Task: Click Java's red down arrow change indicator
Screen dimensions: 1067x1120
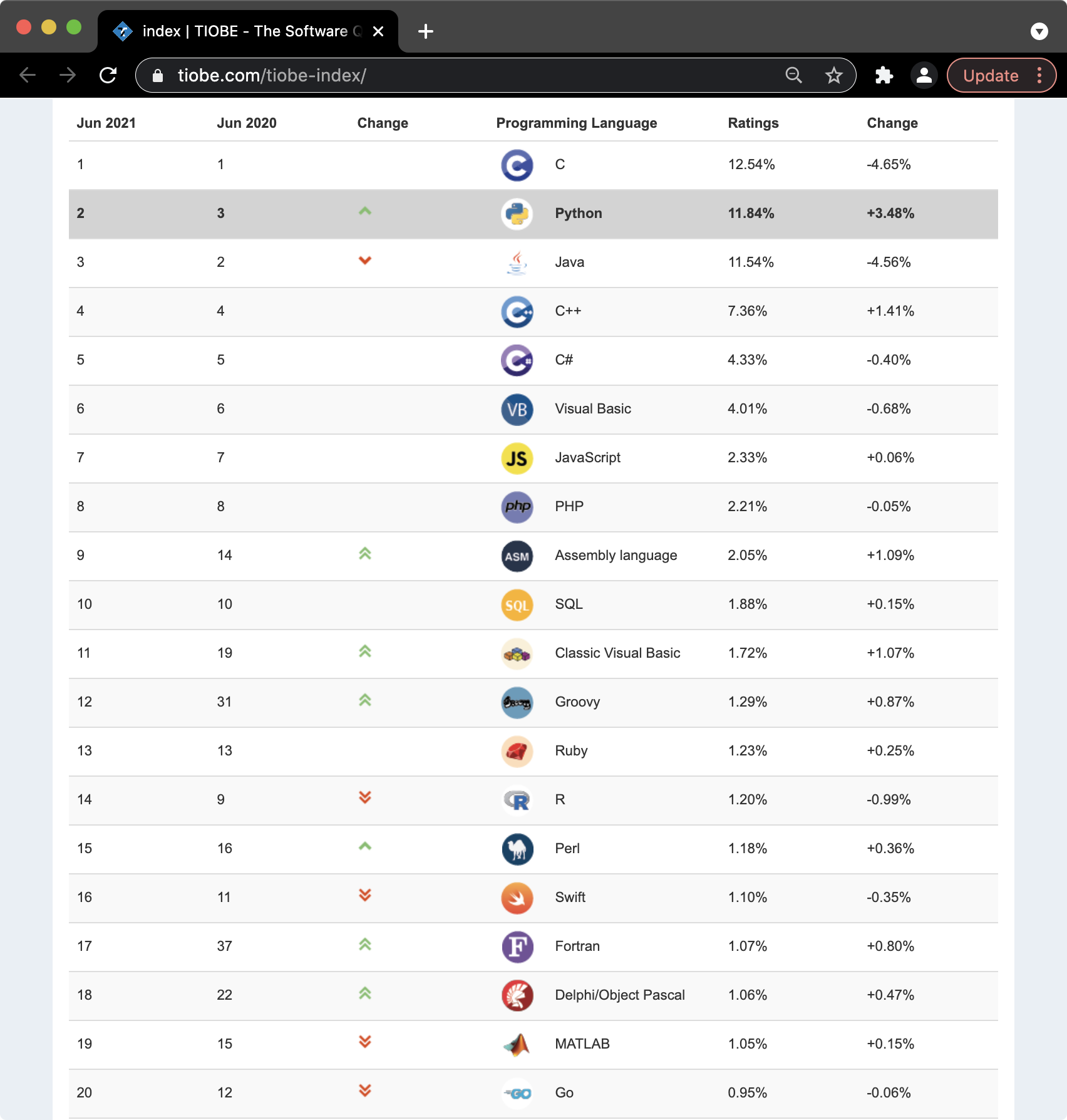Action: click(x=365, y=260)
